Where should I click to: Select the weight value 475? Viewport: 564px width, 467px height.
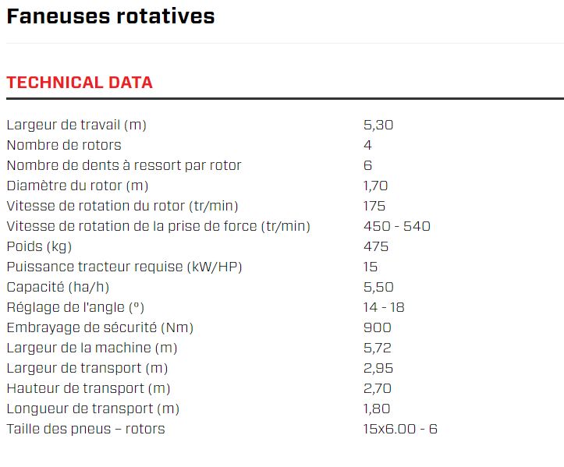[376, 246]
